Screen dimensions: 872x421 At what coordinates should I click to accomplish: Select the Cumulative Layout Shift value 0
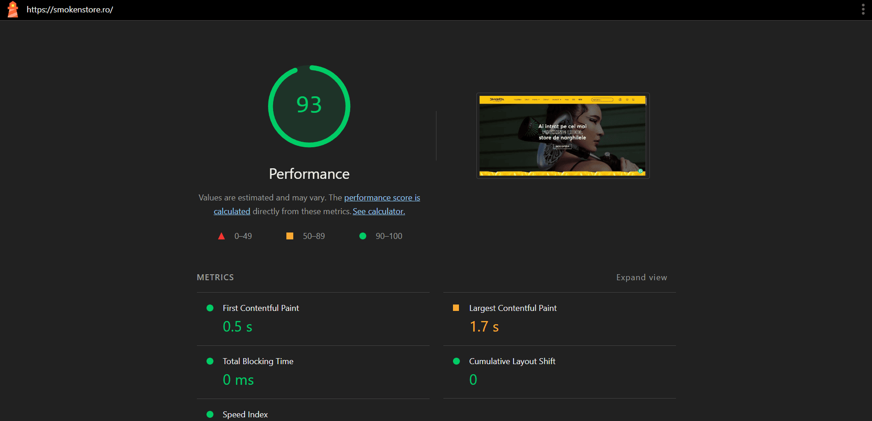pyautogui.click(x=473, y=380)
